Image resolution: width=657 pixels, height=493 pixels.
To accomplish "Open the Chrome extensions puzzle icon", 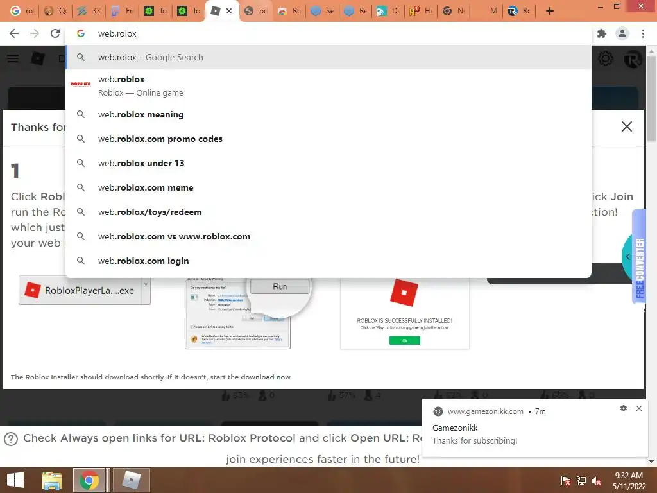I will coord(602,33).
